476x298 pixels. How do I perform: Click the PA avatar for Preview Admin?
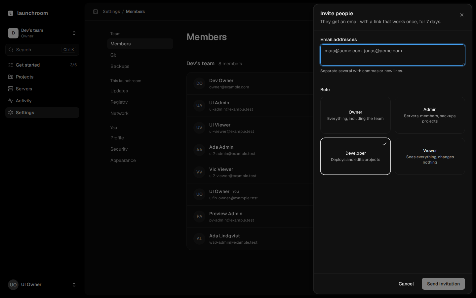point(199,217)
